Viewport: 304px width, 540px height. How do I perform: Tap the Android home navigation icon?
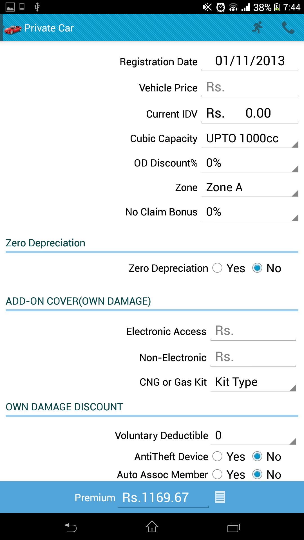click(x=152, y=526)
